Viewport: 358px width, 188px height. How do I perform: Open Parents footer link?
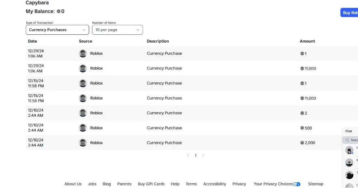pos(124,184)
